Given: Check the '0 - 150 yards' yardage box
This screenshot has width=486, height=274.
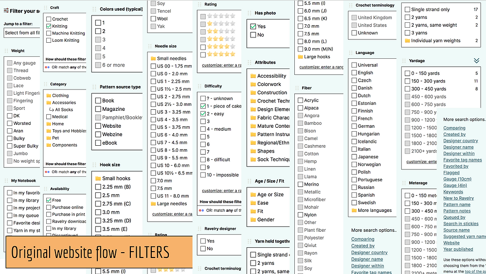Looking at the screenshot, I should coord(408,73).
